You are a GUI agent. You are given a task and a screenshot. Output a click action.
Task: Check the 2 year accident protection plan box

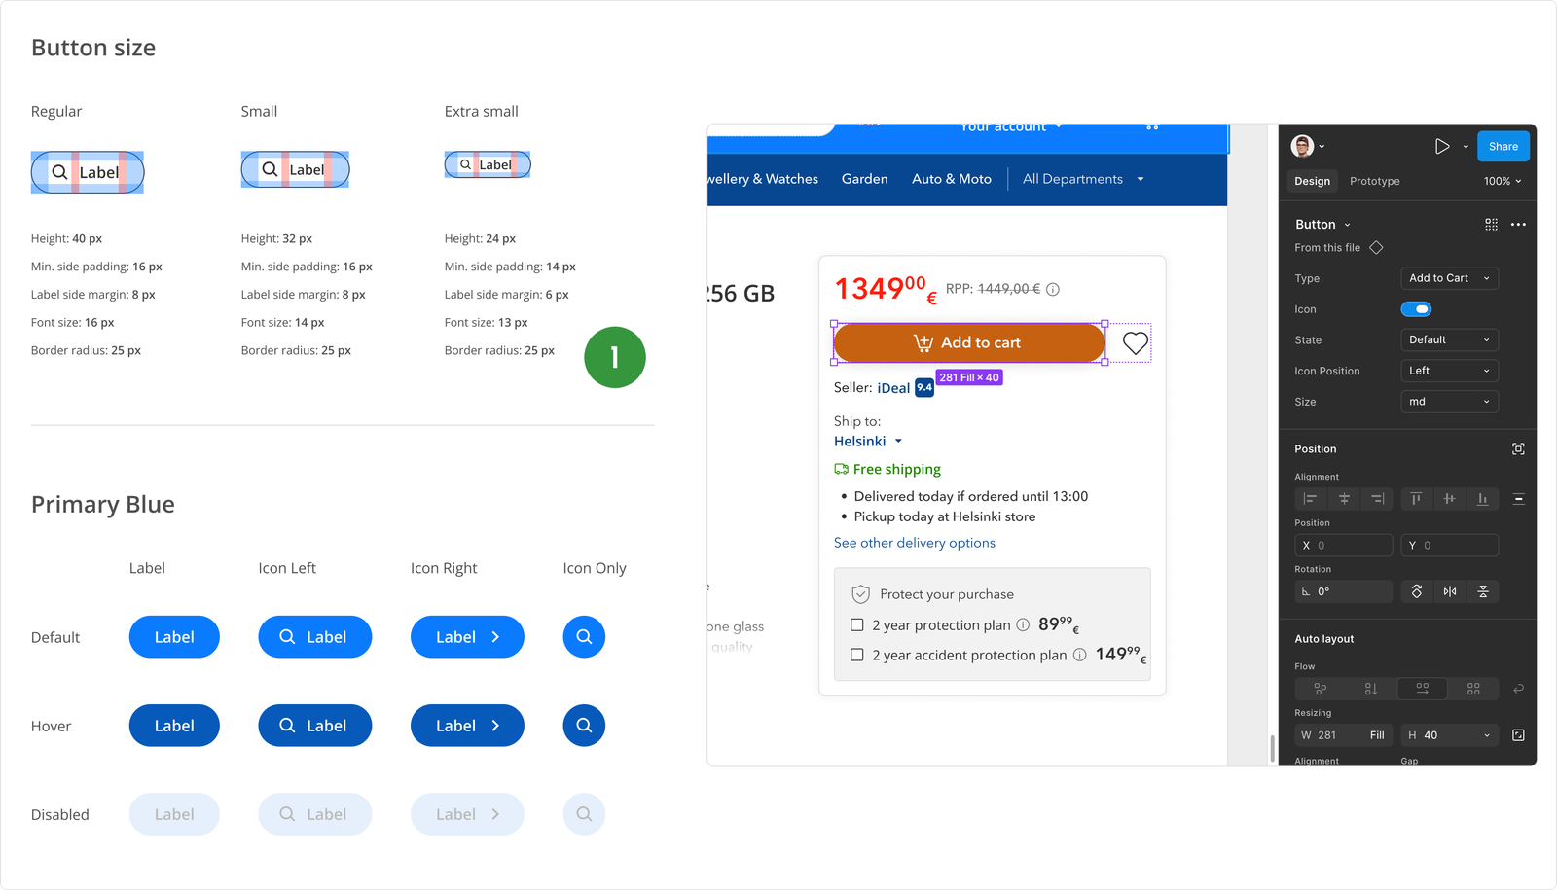857,655
